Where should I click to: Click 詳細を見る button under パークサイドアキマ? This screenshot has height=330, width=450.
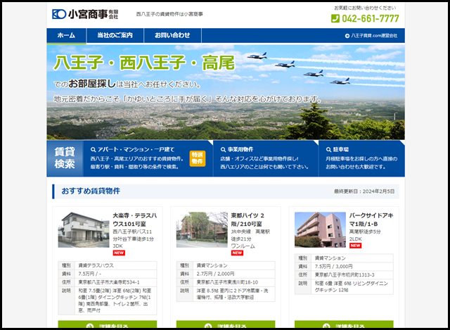(x=344, y=324)
